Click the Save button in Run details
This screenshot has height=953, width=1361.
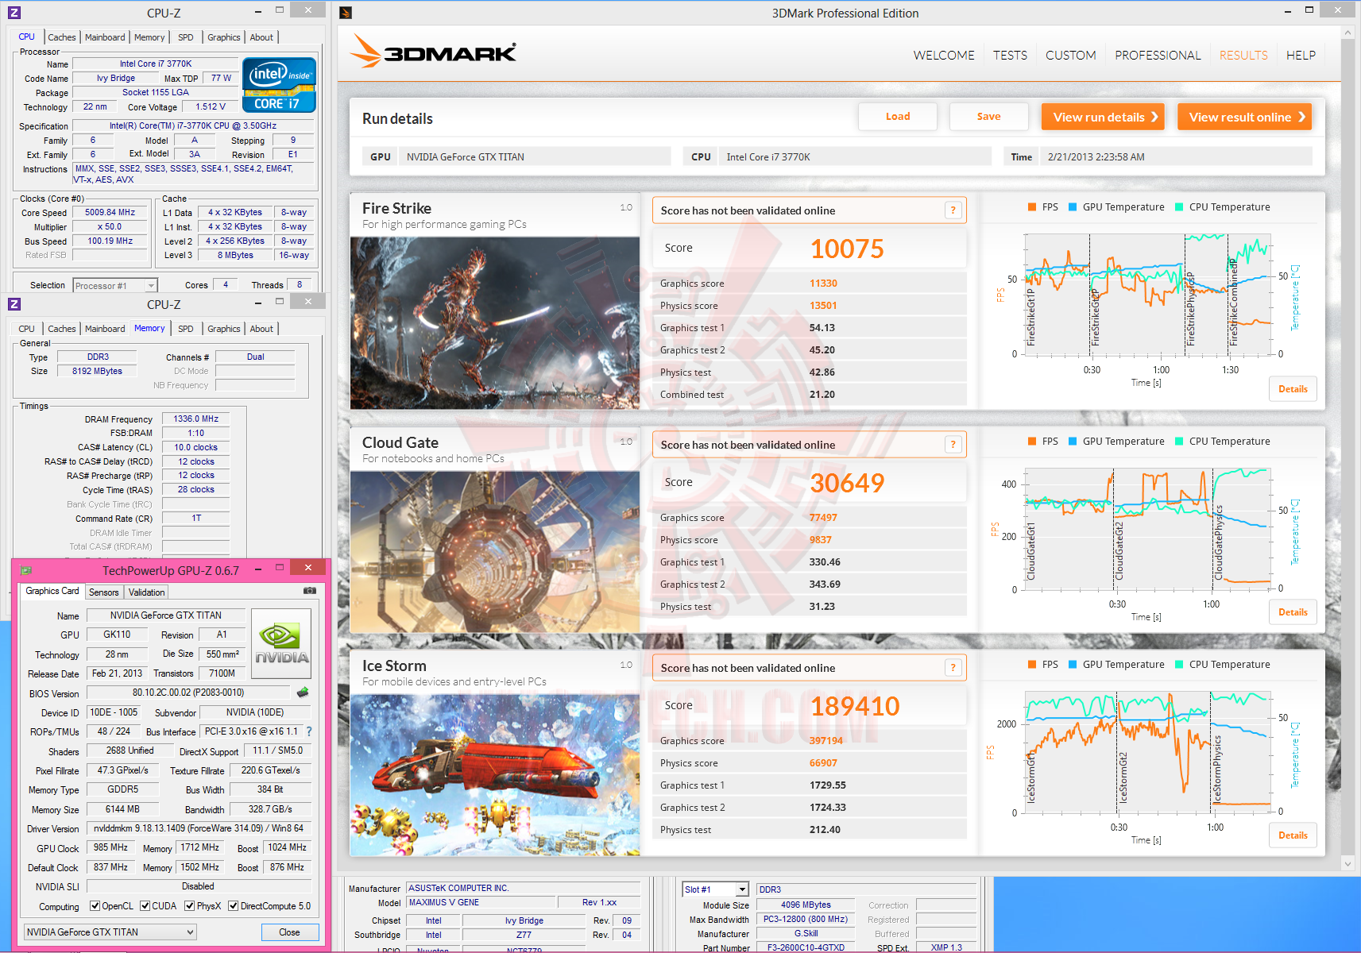[x=989, y=117]
